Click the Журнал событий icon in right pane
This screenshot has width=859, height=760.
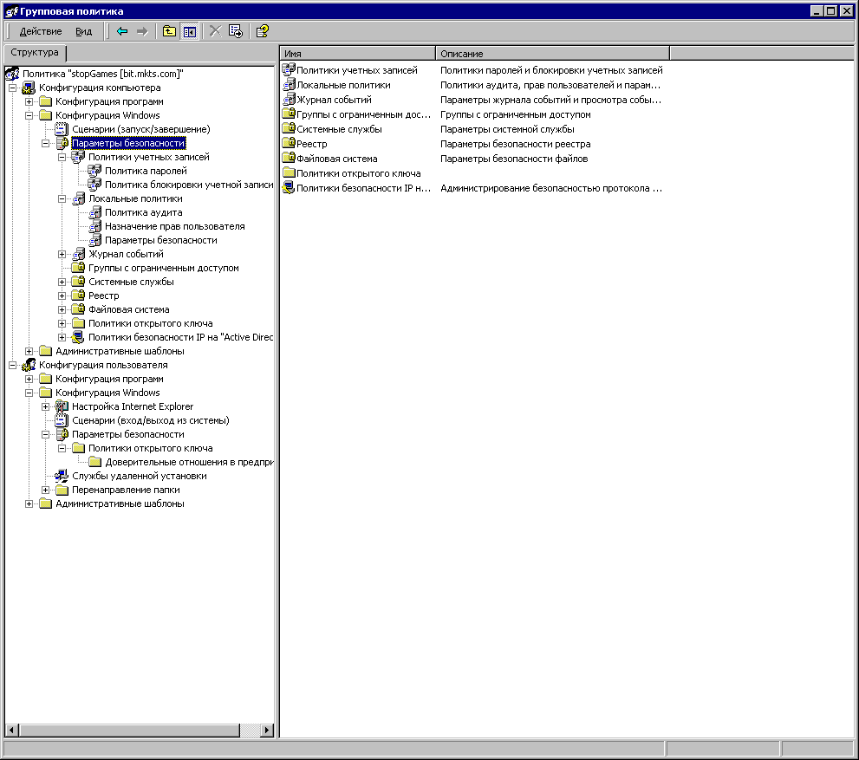(x=288, y=99)
